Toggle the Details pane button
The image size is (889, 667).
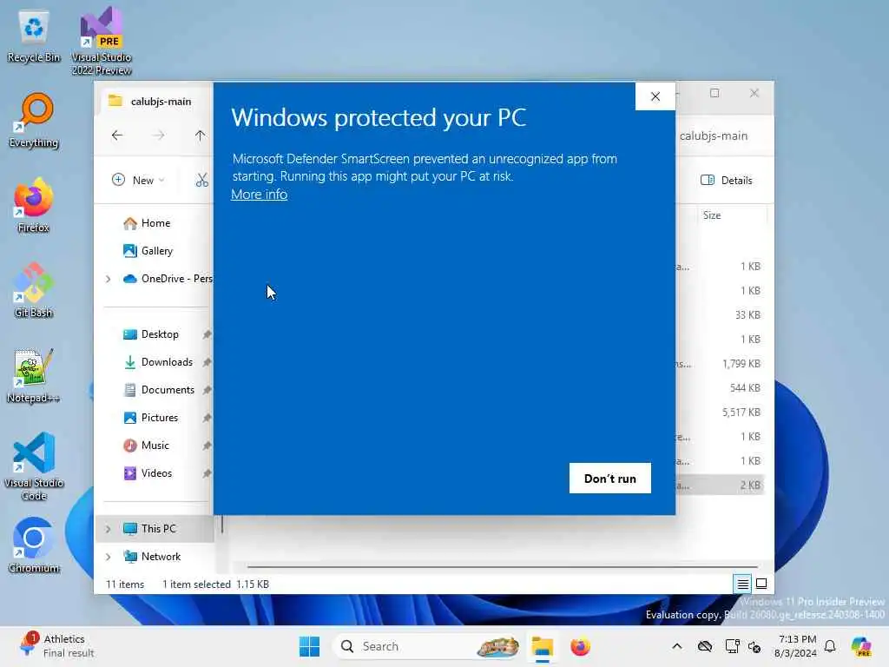[727, 181]
